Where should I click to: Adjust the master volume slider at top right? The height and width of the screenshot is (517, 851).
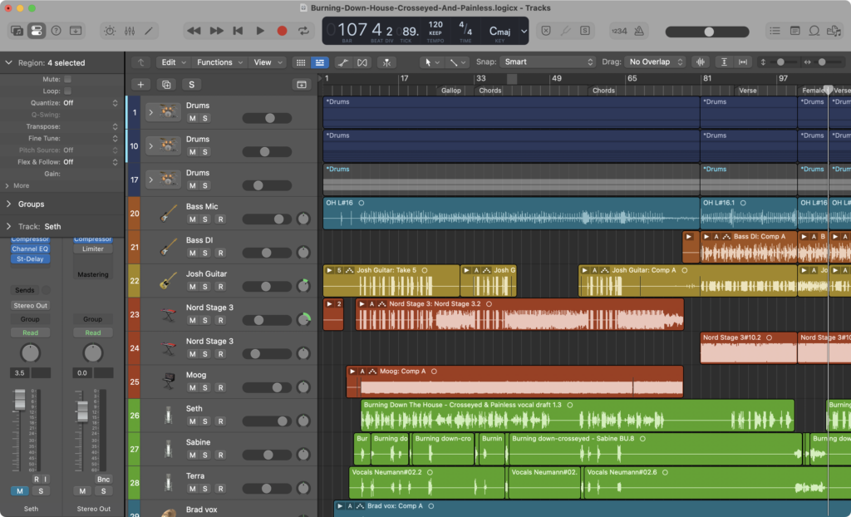point(707,32)
